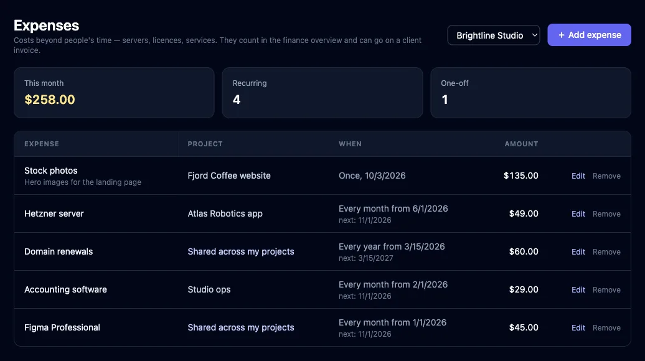Click the Every year from 3/15/2026 schedule
Viewport: 645px width, 361px height.
(x=392, y=246)
